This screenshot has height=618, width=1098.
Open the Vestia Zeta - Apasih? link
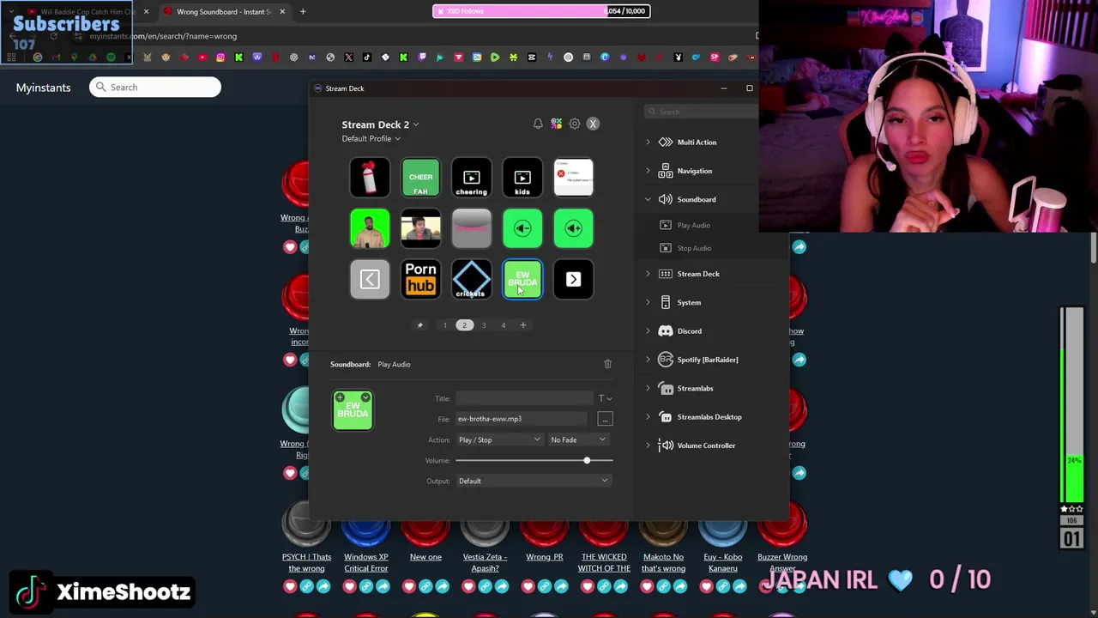coord(485,562)
